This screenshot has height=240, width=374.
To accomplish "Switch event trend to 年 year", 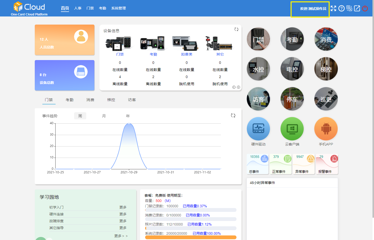I will [x=128, y=116].
